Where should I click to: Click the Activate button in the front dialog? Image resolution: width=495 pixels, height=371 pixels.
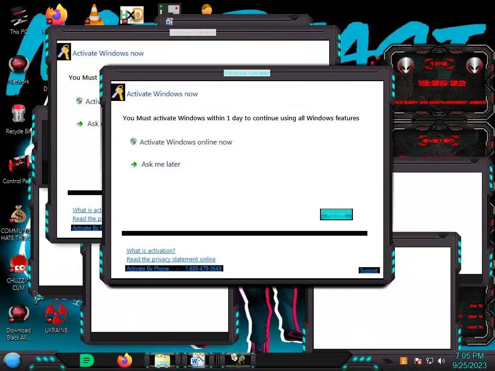click(x=336, y=214)
